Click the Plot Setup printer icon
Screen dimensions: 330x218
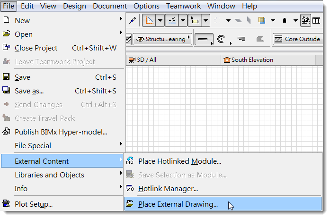click(x=6, y=203)
